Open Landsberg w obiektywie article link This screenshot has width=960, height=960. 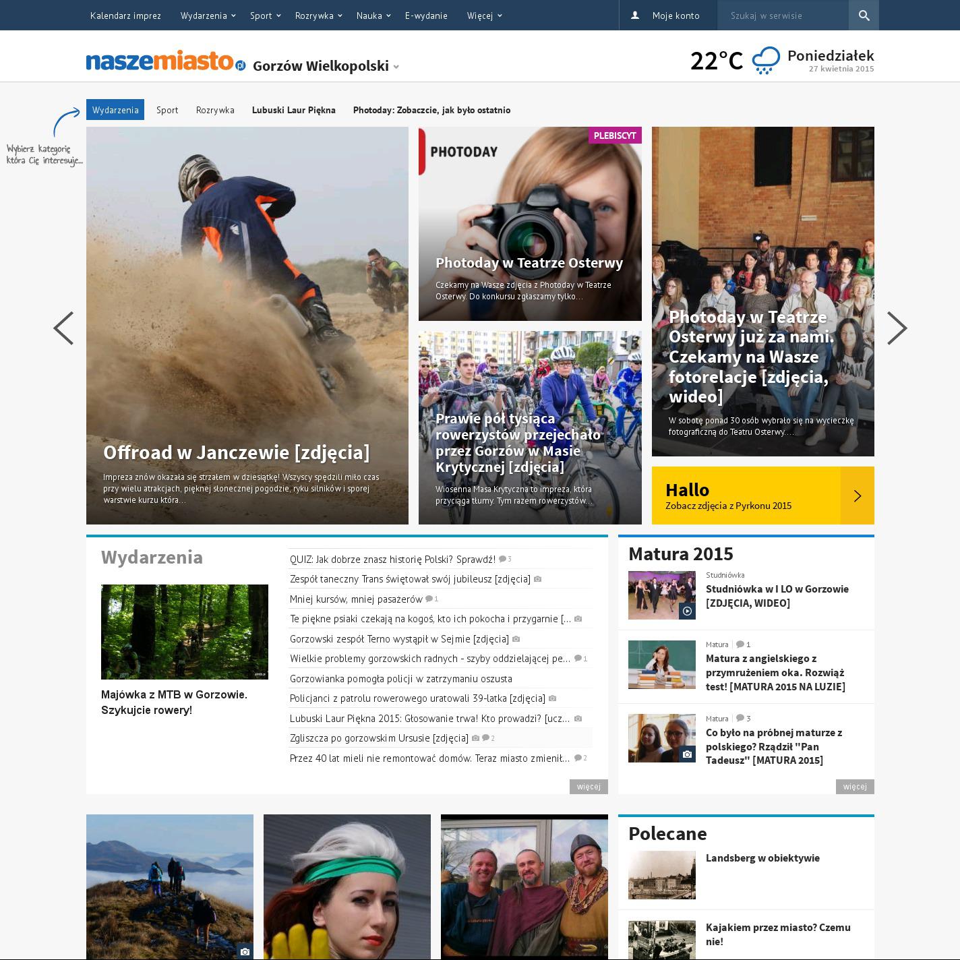[x=762, y=858]
